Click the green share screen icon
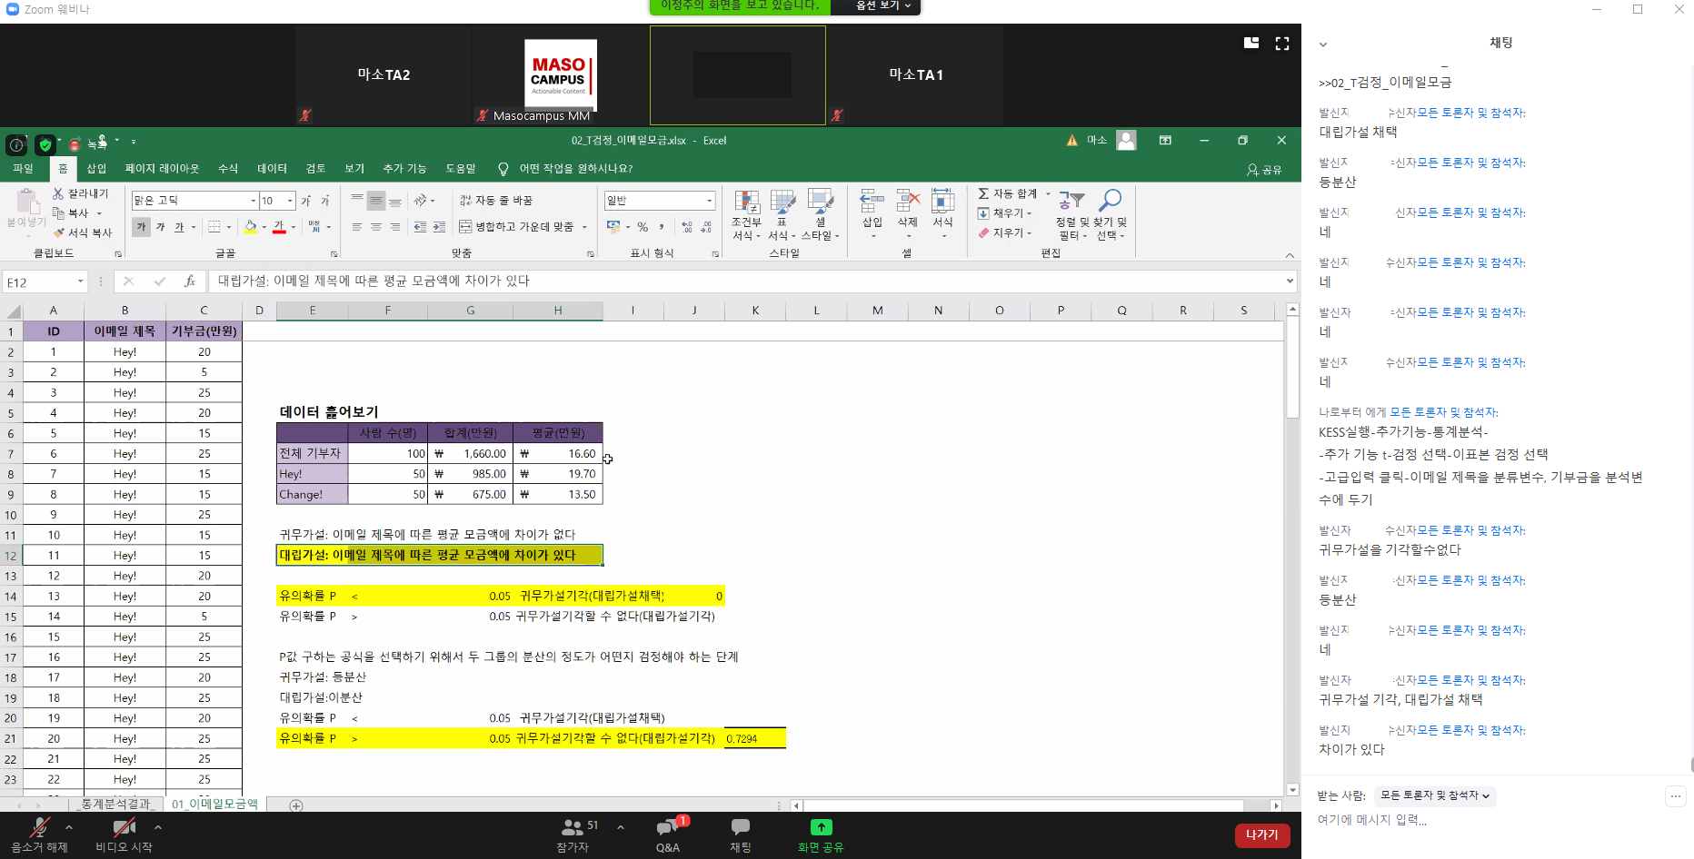Image resolution: width=1694 pixels, height=859 pixels. click(x=821, y=827)
